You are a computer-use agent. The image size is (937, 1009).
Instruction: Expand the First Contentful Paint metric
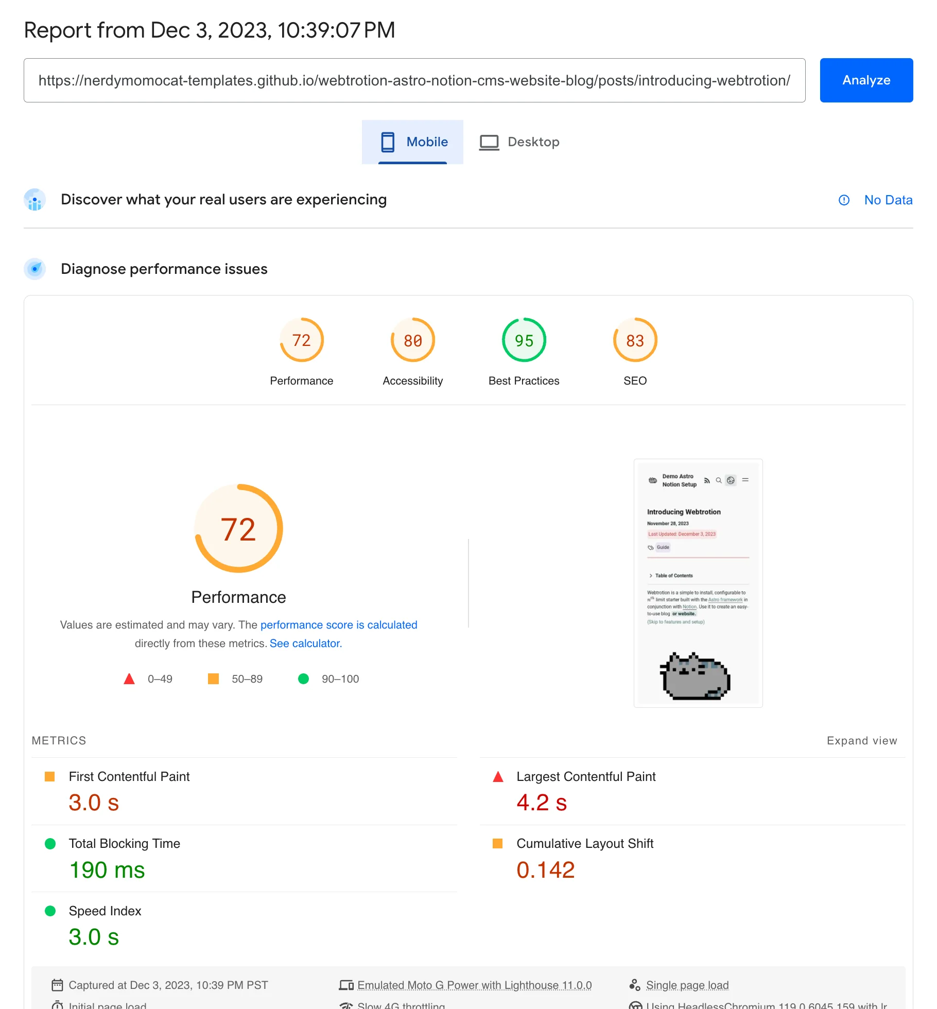point(129,777)
